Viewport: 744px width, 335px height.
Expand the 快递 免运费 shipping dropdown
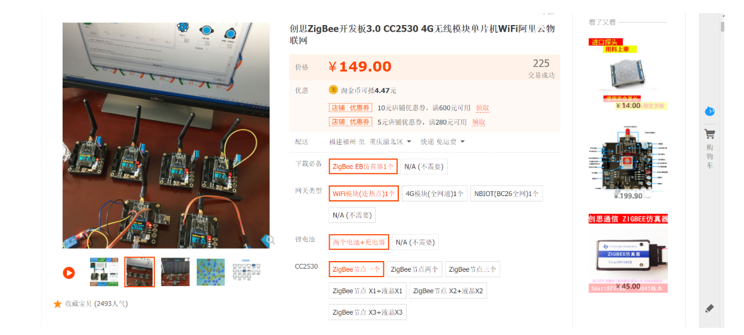tap(443, 142)
